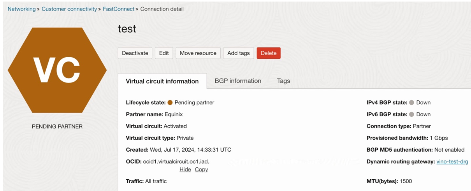Switch to the BGP information tab
Screen dimensions: 471x191
238,81
